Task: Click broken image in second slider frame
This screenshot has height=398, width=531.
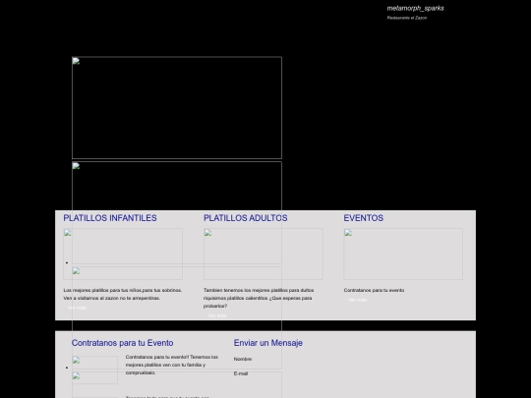Action: pos(76,166)
